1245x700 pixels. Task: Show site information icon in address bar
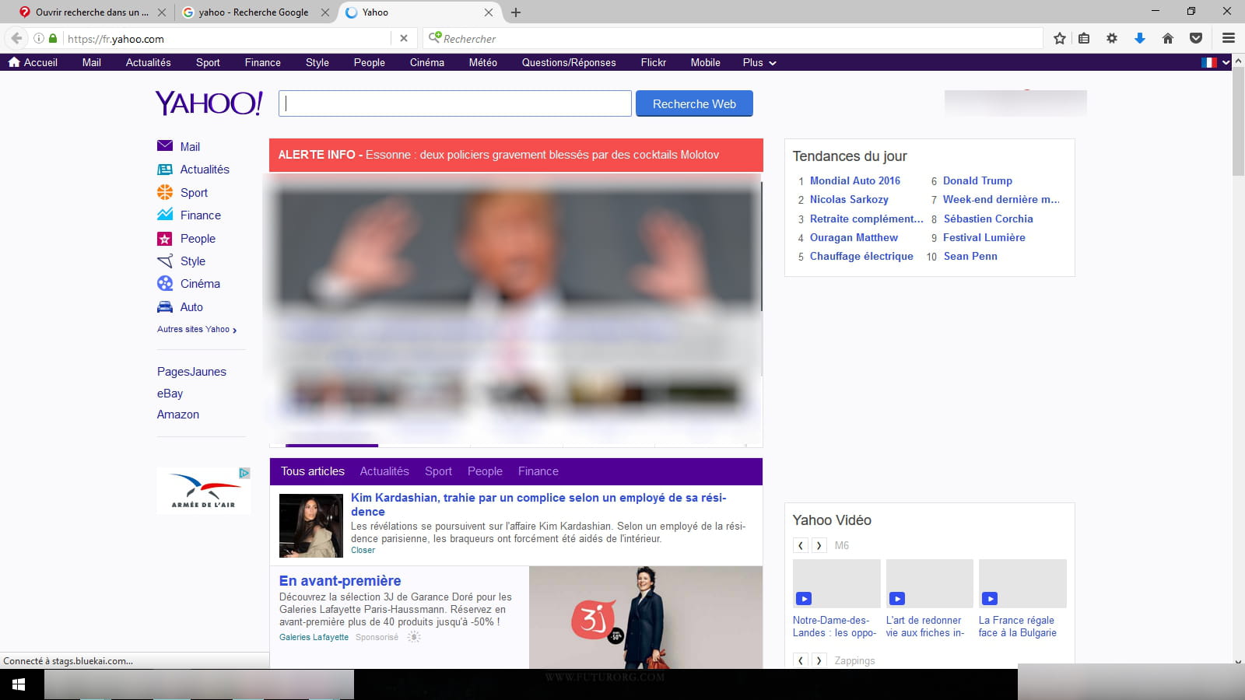[x=38, y=38]
